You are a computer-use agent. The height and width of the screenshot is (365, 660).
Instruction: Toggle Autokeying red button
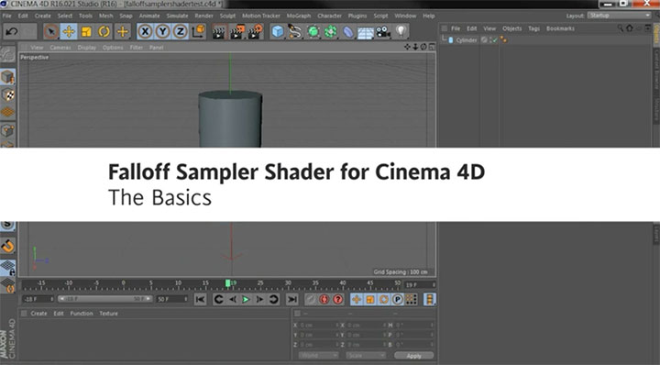(x=324, y=299)
